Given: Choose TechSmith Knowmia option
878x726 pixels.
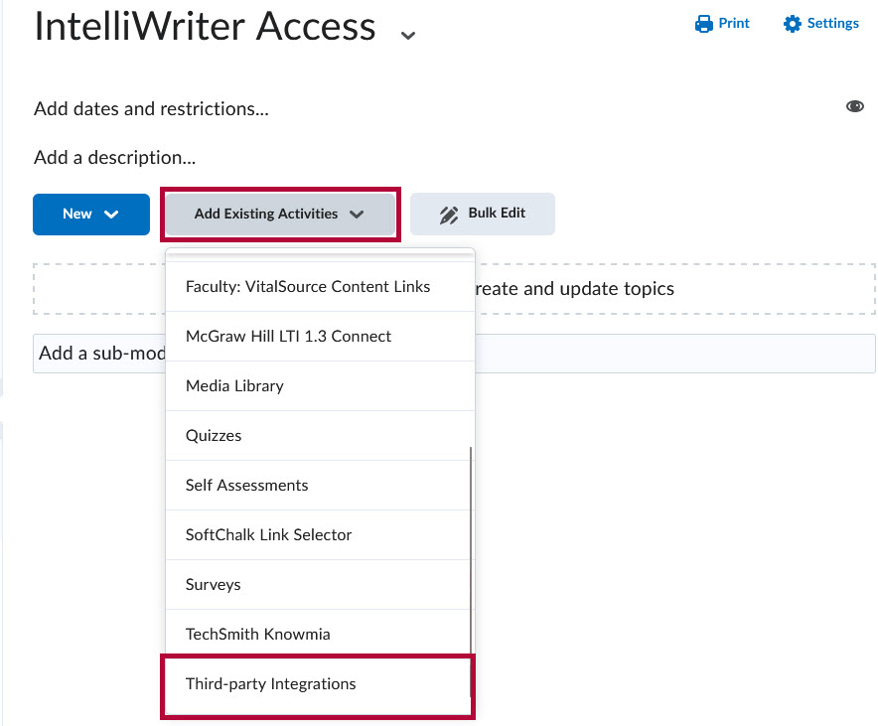Looking at the screenshot, I should click(257, 634).
